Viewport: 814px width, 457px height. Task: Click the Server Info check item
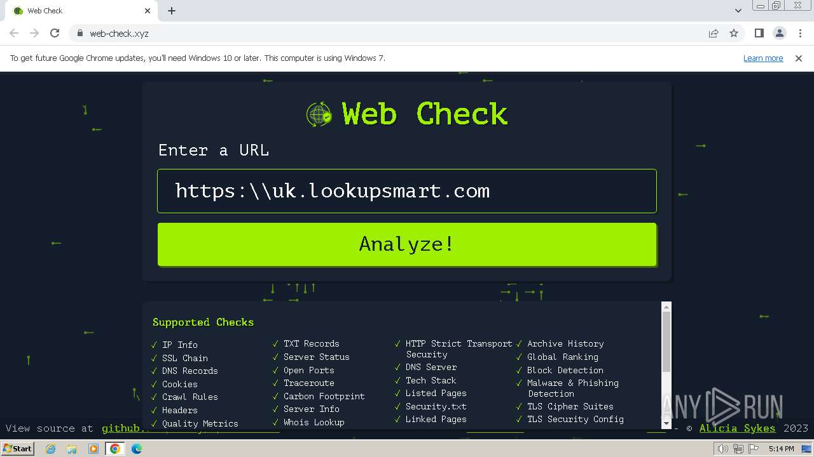312,409
